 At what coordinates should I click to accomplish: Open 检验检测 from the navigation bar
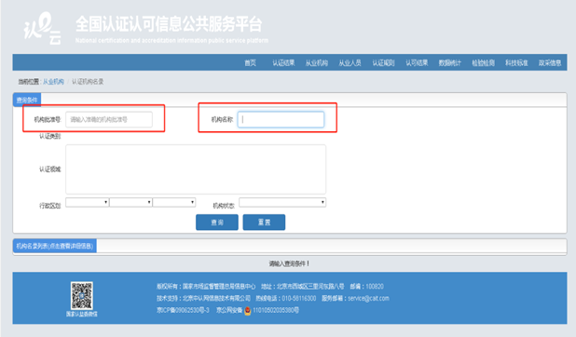pyautogui.click(x=483, y=62)
